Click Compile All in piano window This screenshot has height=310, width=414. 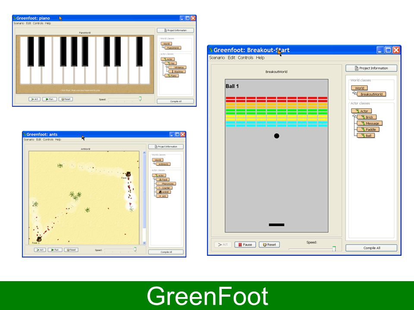click(x=176, y=101)
